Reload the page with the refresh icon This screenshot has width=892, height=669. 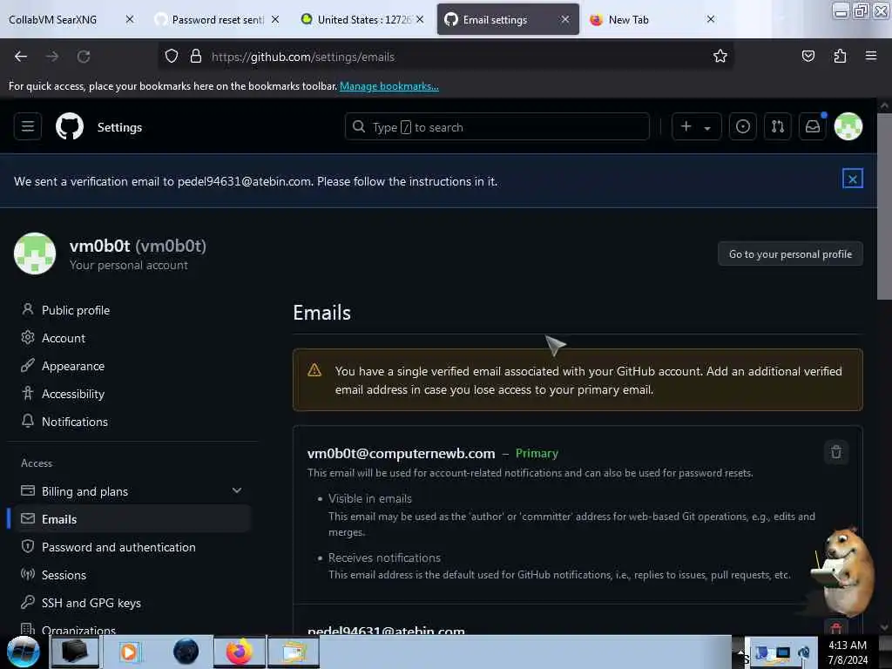[x=84, y=57]
